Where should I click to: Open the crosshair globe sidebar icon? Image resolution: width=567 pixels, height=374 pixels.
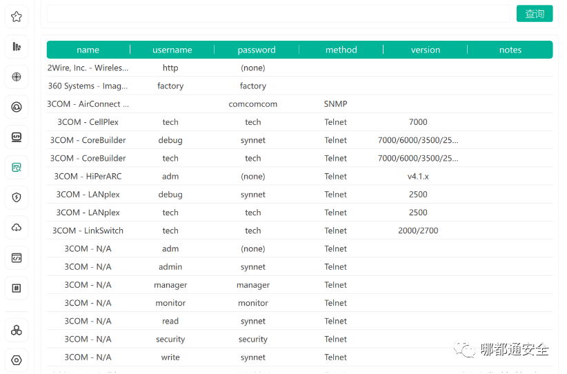[x=17, y=77]
